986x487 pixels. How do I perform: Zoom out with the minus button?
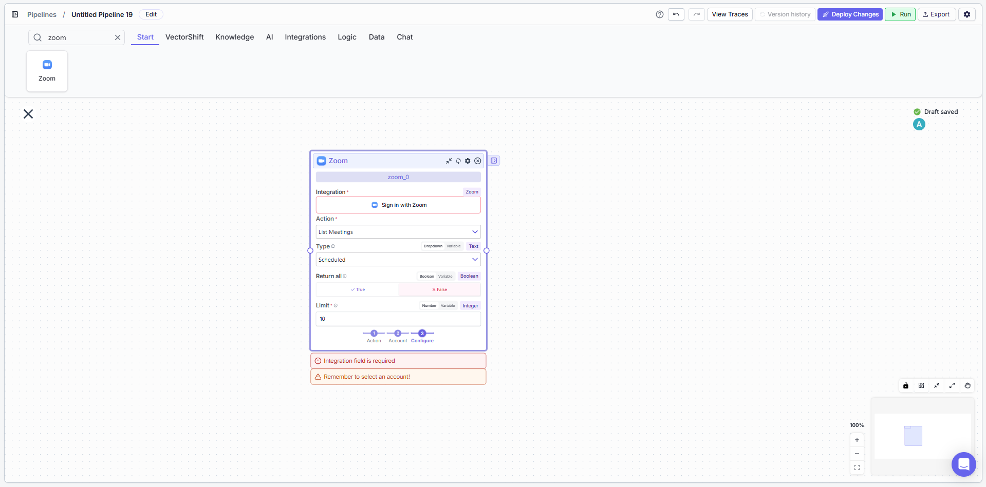pos(857,454)
